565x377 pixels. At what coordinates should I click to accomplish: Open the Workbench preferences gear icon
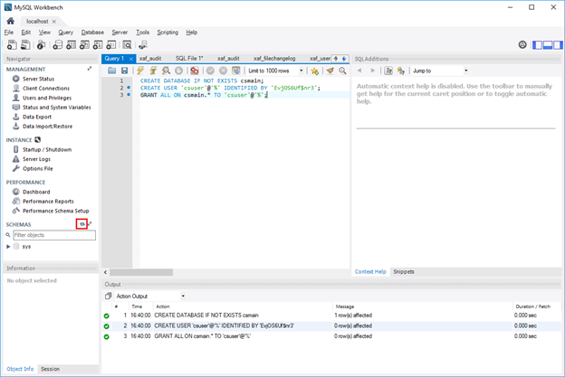pos(522,44)
